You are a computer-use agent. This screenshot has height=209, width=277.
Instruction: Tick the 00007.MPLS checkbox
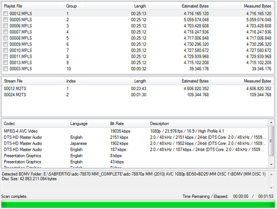(x=6, y=32)
